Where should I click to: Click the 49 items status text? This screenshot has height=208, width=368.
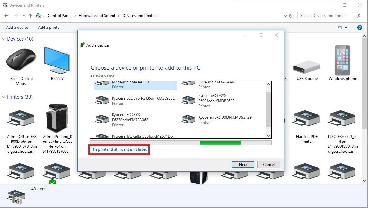pyautogui.click(x=40, y=189)
